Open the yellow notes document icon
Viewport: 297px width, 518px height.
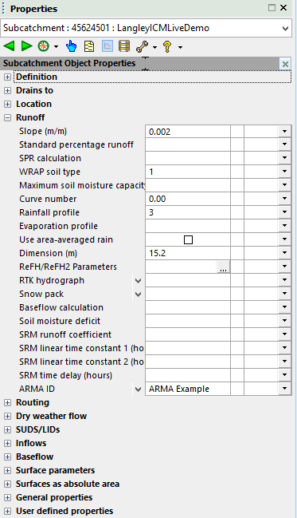[x=89, y=46]
